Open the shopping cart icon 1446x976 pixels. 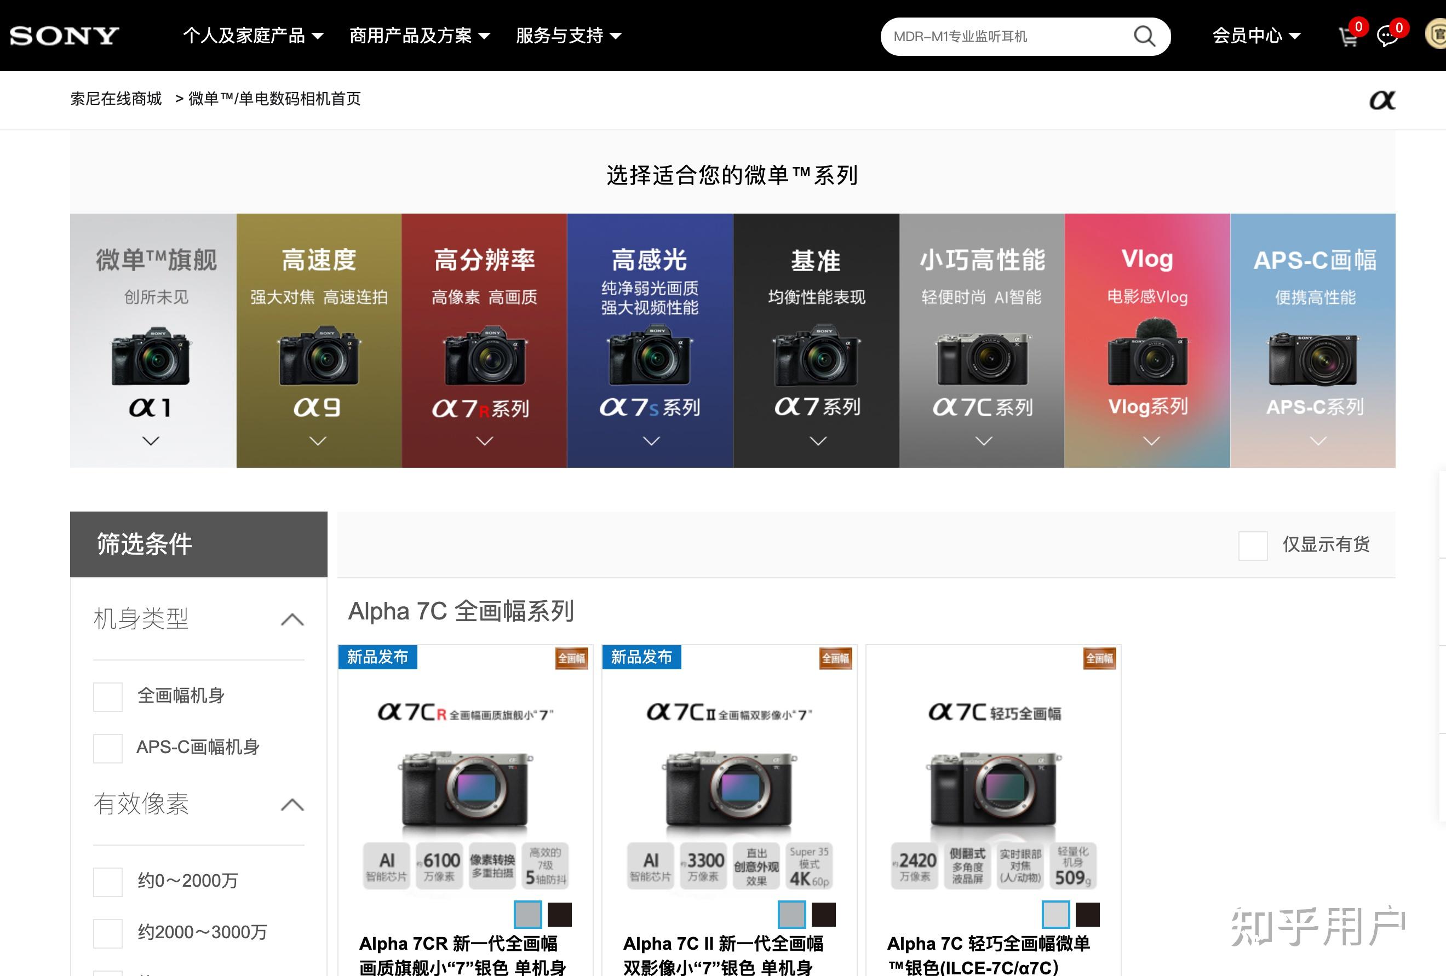1348,37
